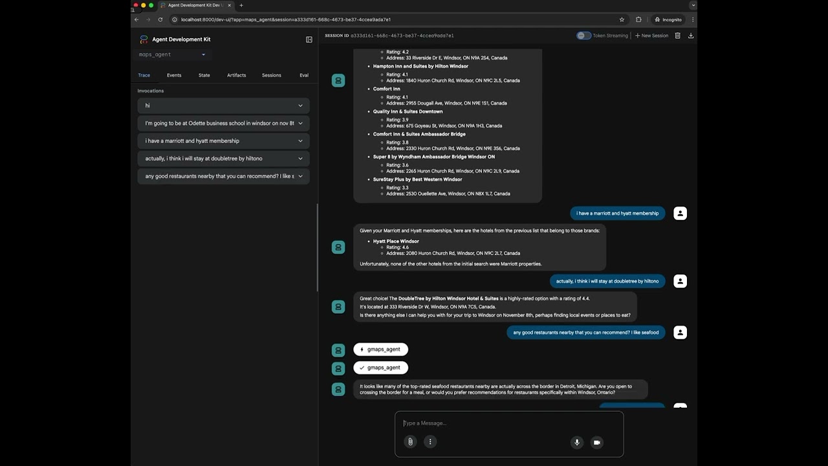Click 'Hyatt Place Windsor' in agent reply
Viewport: 828px width, 466px height.
click(x=396, y=241)
